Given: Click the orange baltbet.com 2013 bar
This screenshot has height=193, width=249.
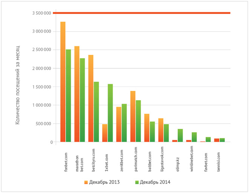Looking at the screenshot, I should (x=147, y=128).
